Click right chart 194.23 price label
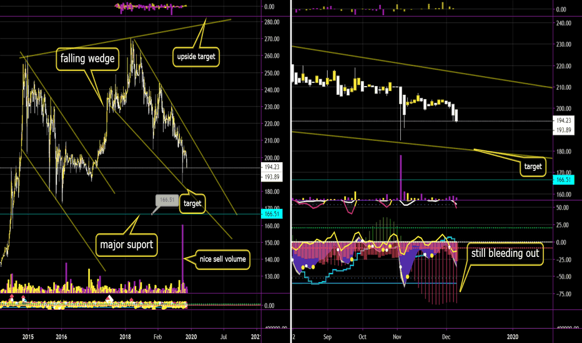 pyautogui.click(x=564, y=120)
